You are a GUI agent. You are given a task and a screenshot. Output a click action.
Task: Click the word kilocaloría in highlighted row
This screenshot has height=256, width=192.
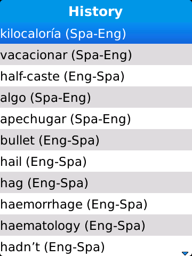30,33
